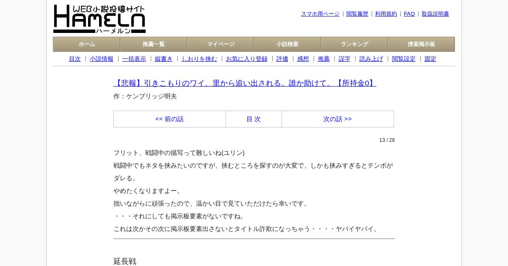This screenshot has height=266, width=508.
Task: Click 目次 in the sub-menu
Action: pos(75,59)
